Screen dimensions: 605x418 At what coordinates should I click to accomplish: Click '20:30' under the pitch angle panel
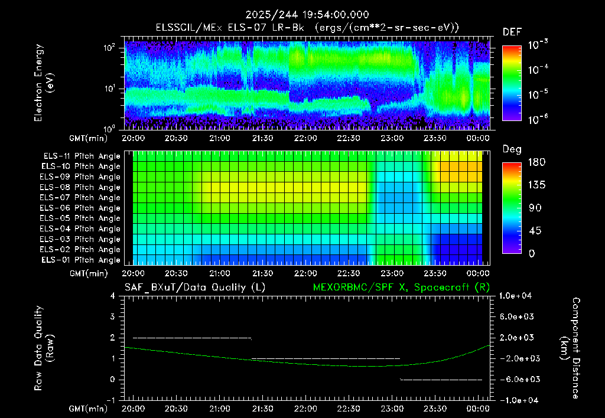pos(176,273)
